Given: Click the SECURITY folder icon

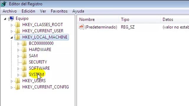Looking at the screenshot, I should click(x=24, y=62).
